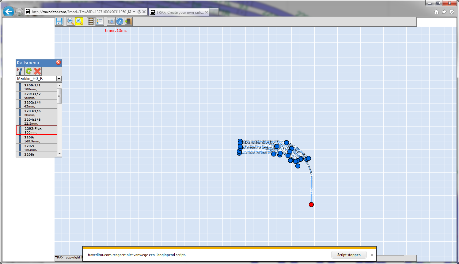459x264 pixels.
Task: Select the connect-track tool in Railsmenu
Action: click(20, 71)
